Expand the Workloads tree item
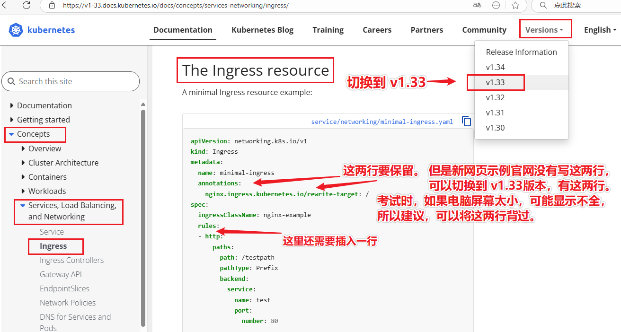621x332 pixels. pyautogui.click(x=22, y=191)
